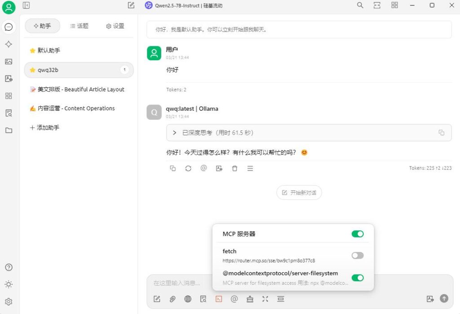Expand the 已深度思考 thinking section
The height and width of the screenshot is (314, 460).
coord(309,133)
